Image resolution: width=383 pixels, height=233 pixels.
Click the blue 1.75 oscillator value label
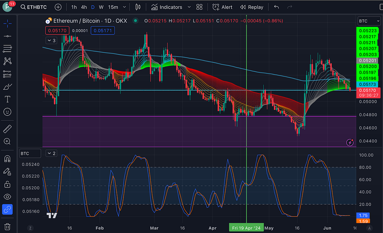(x=363, y=215)
